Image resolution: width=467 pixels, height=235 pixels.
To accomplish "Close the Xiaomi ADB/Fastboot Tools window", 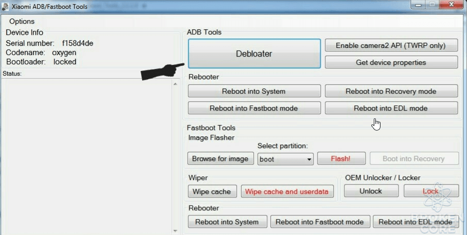I will click(x=452, y=4).
